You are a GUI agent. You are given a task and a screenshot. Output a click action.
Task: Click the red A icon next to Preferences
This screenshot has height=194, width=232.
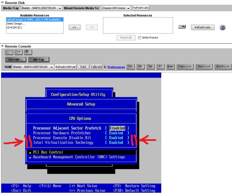[105, 67]
